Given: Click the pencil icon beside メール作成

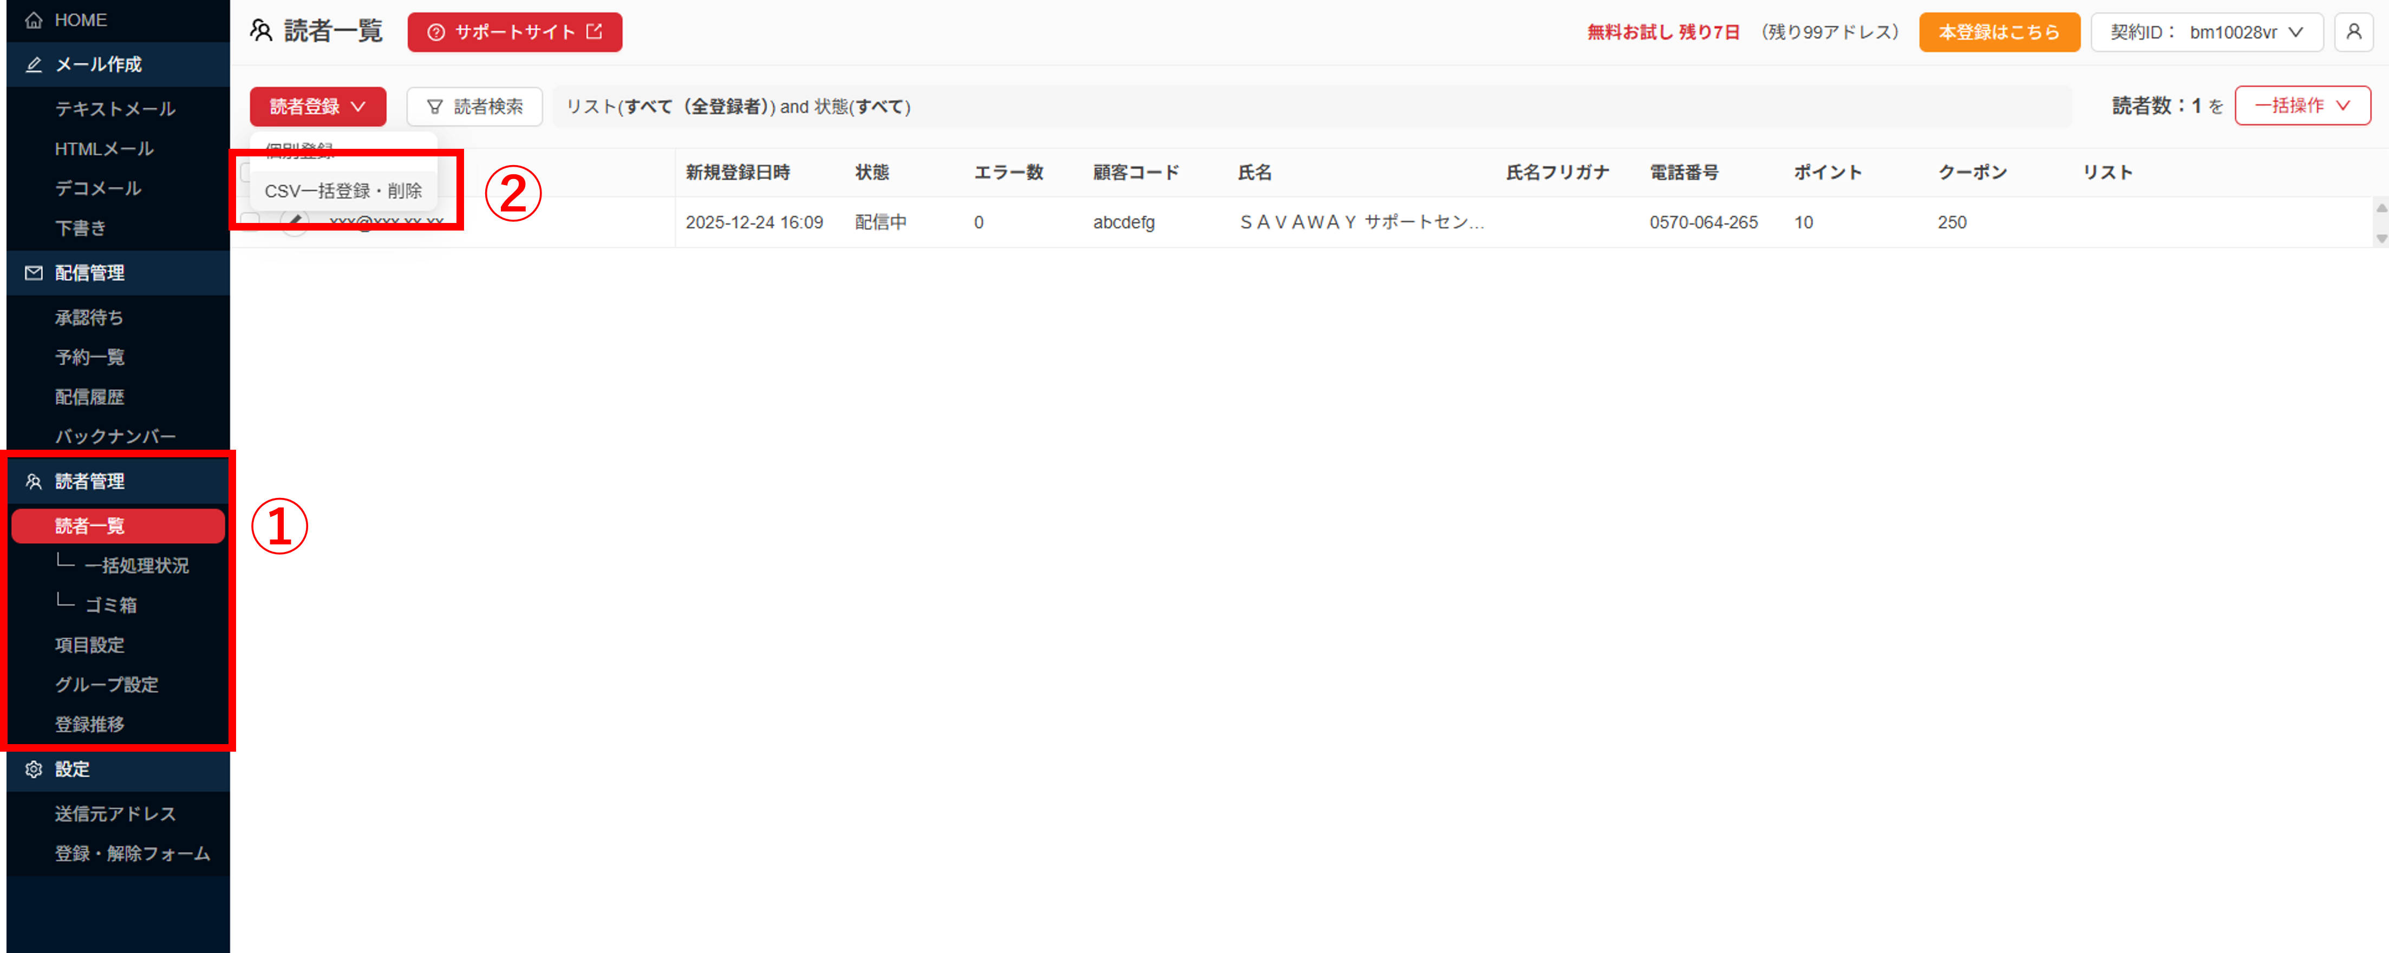Looking at the screenshot, I should pos(34,65).
